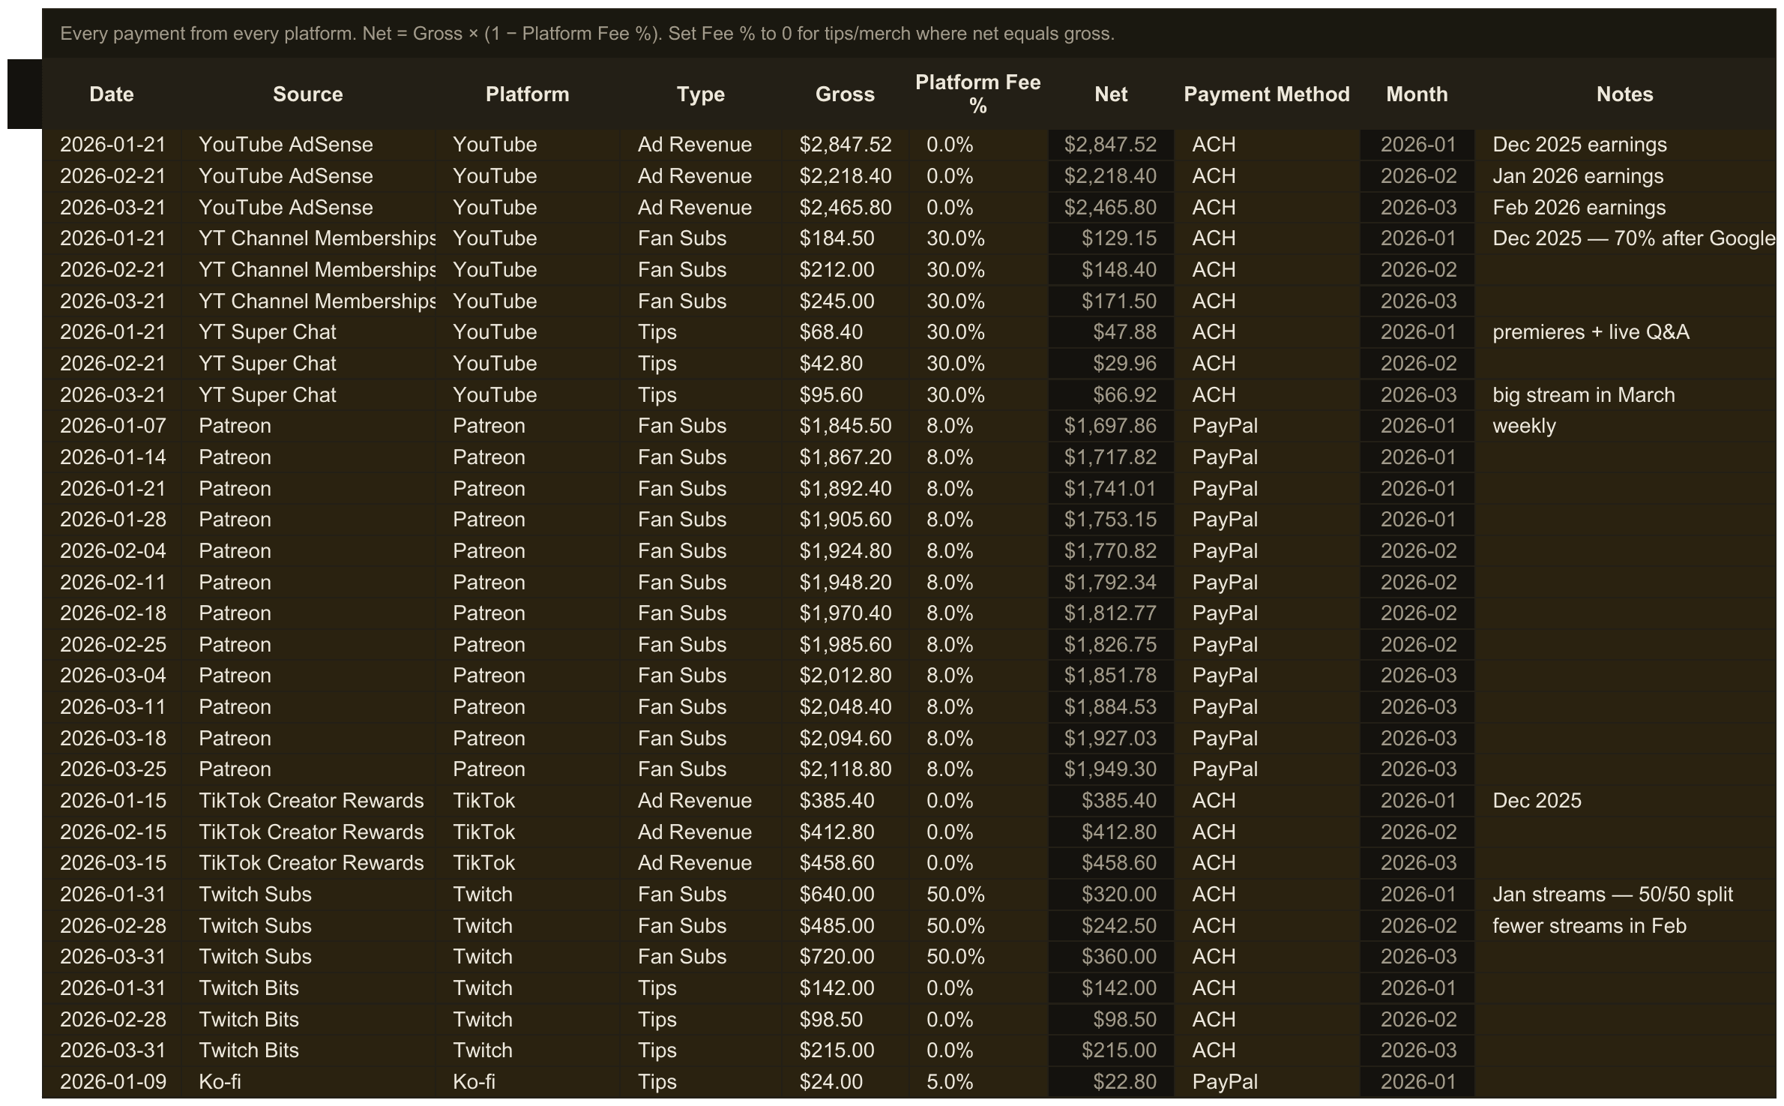Screen dimensions: 1784x1106
Task: Click the 50.0% fee on 2026-03-31 row
Action: tap(978, 957)
